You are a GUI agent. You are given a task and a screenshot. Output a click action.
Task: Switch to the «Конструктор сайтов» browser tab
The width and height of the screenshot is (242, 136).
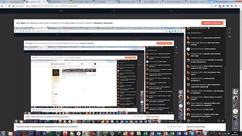[128, 2]
